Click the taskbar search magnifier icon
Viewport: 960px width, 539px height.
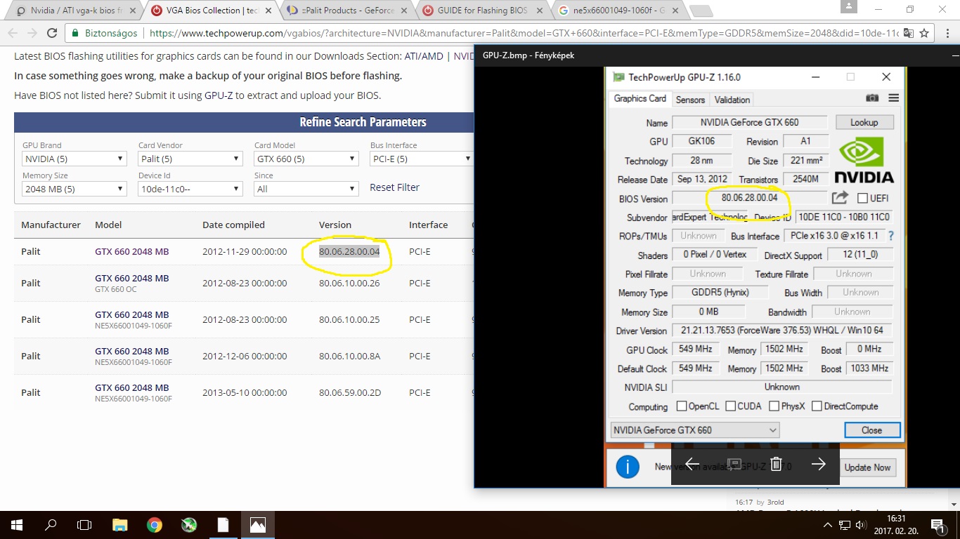click(51, 525)
